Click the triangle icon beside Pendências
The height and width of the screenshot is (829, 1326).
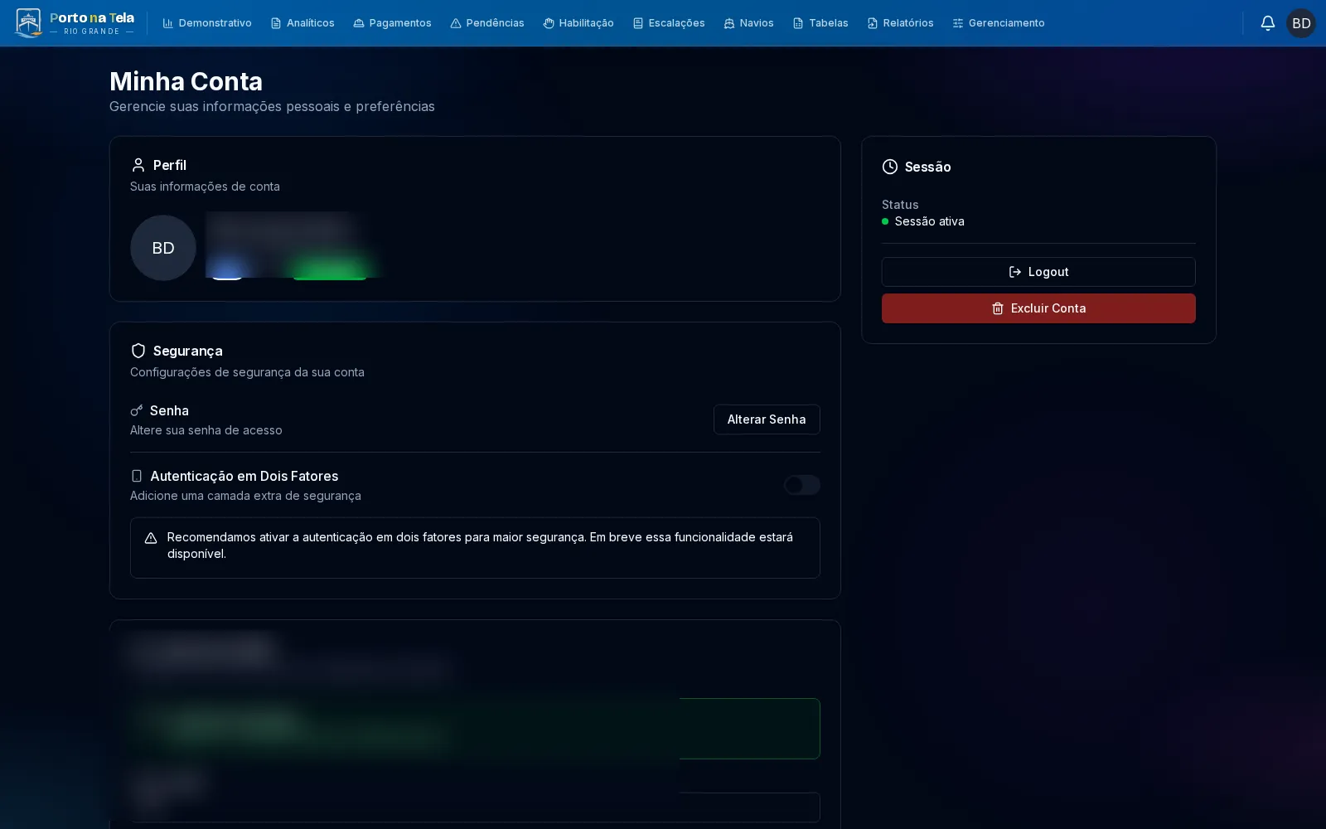[456, 23]
